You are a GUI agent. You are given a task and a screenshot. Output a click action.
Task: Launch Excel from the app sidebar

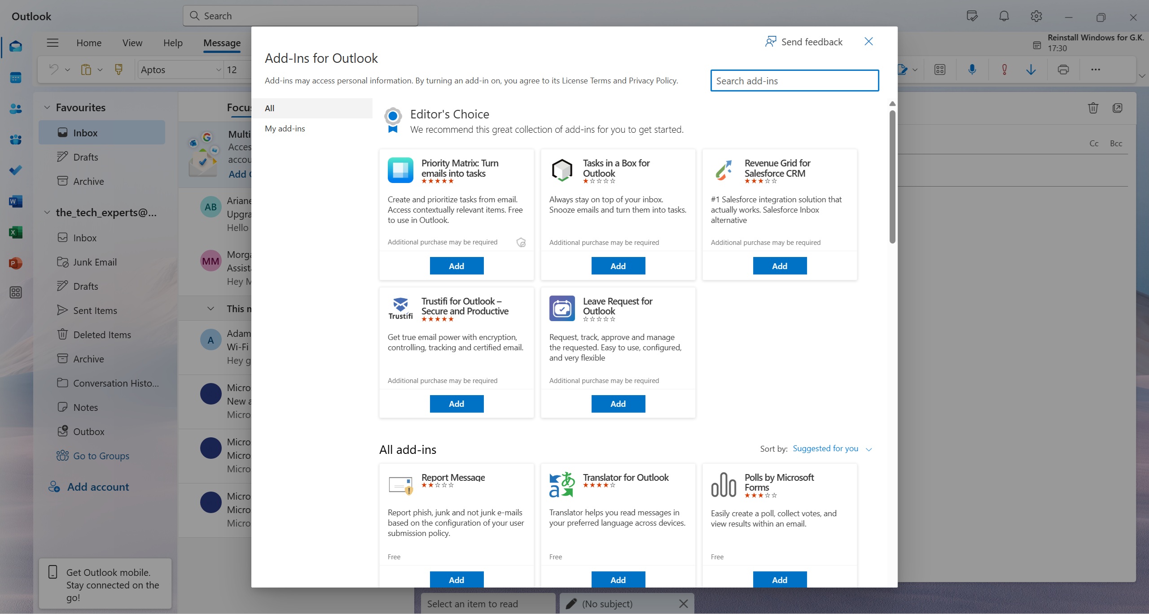(x=16, y=232)
